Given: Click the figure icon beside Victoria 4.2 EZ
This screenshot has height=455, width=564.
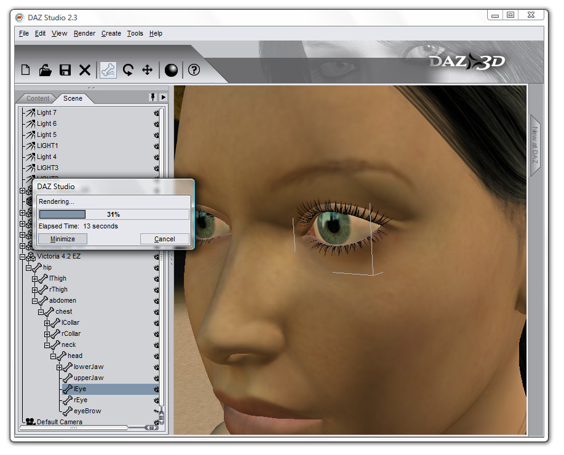Looking at the screenshot, I should click(x=31, y=257).
